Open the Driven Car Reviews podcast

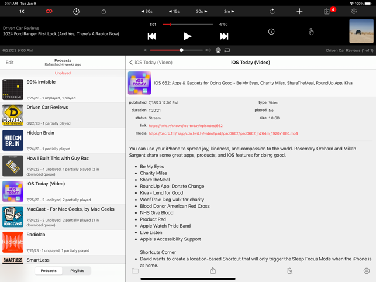(x=63, y=115)
